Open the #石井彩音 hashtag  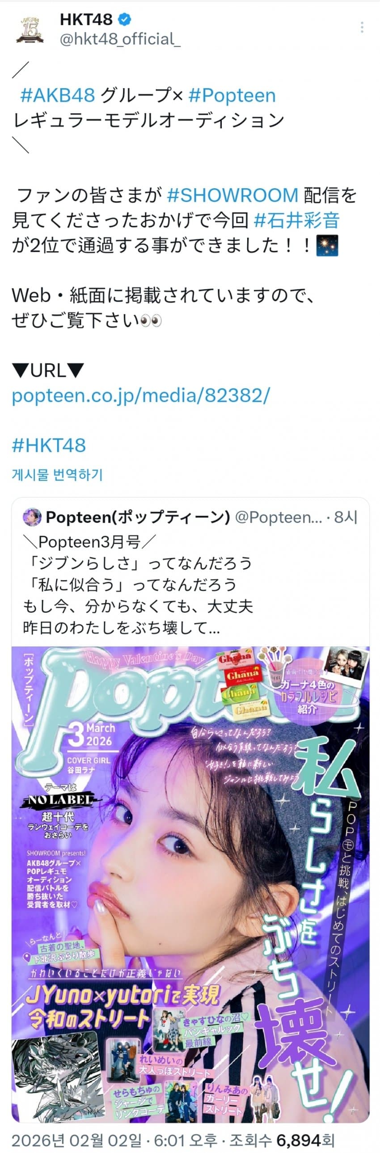pyautogui.click(x=297, y=220)
